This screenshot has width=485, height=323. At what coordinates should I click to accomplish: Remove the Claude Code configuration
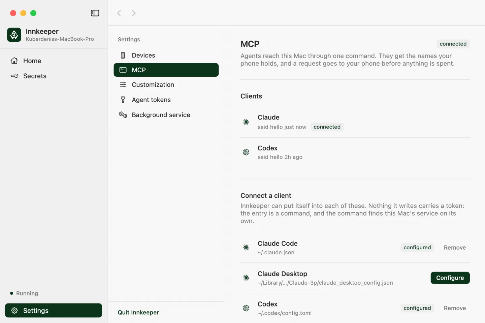point(455,248)
